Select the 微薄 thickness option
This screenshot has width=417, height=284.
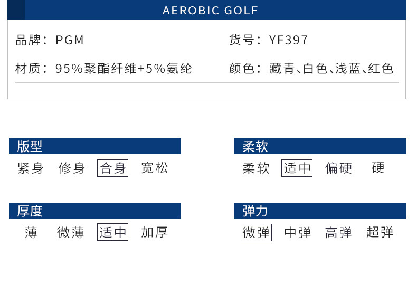[x=71, y=232]
